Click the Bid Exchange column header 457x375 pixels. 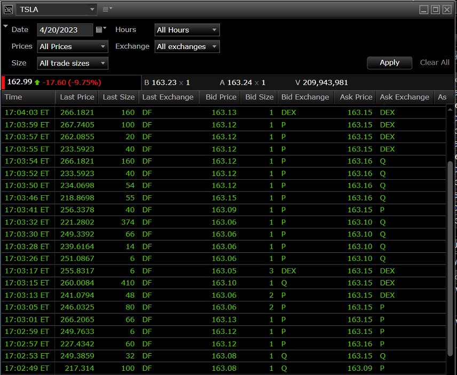point(305,97)
